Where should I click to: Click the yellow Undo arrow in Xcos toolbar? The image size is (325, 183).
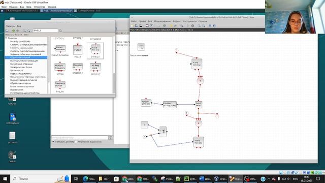(171, 26)
